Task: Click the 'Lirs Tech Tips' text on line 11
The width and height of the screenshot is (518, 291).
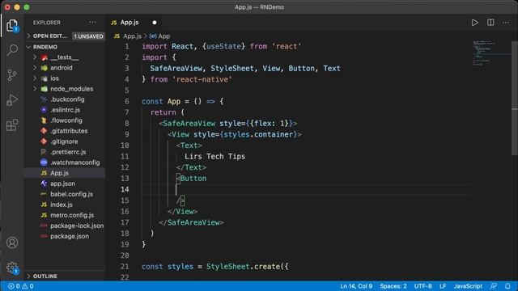Action: point(214,156)
